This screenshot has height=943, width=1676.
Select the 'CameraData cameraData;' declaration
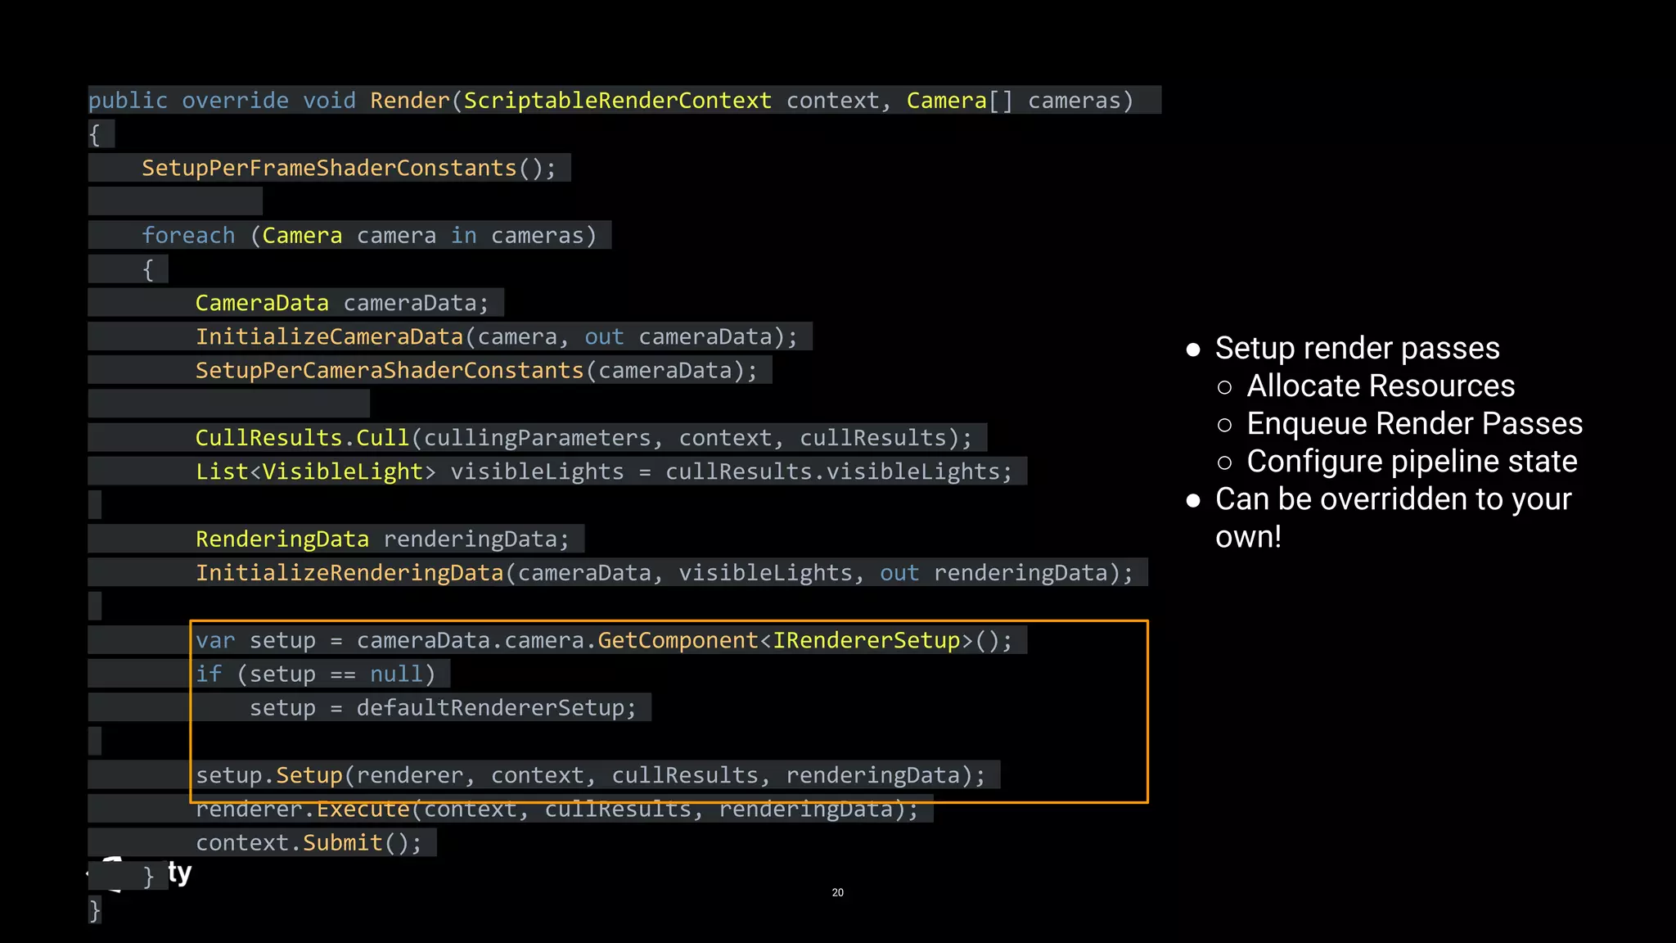tap(342, 303)
